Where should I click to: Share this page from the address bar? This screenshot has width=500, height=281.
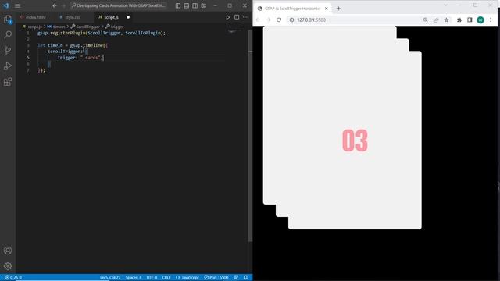436,20
